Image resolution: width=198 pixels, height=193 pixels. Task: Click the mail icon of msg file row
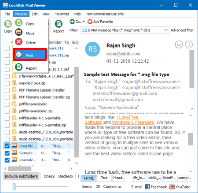click(14, 146)
